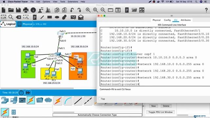The height and width of the screenshot is (118, 210).
Task: Select the End Devices category icon
Action: point(13,100)
